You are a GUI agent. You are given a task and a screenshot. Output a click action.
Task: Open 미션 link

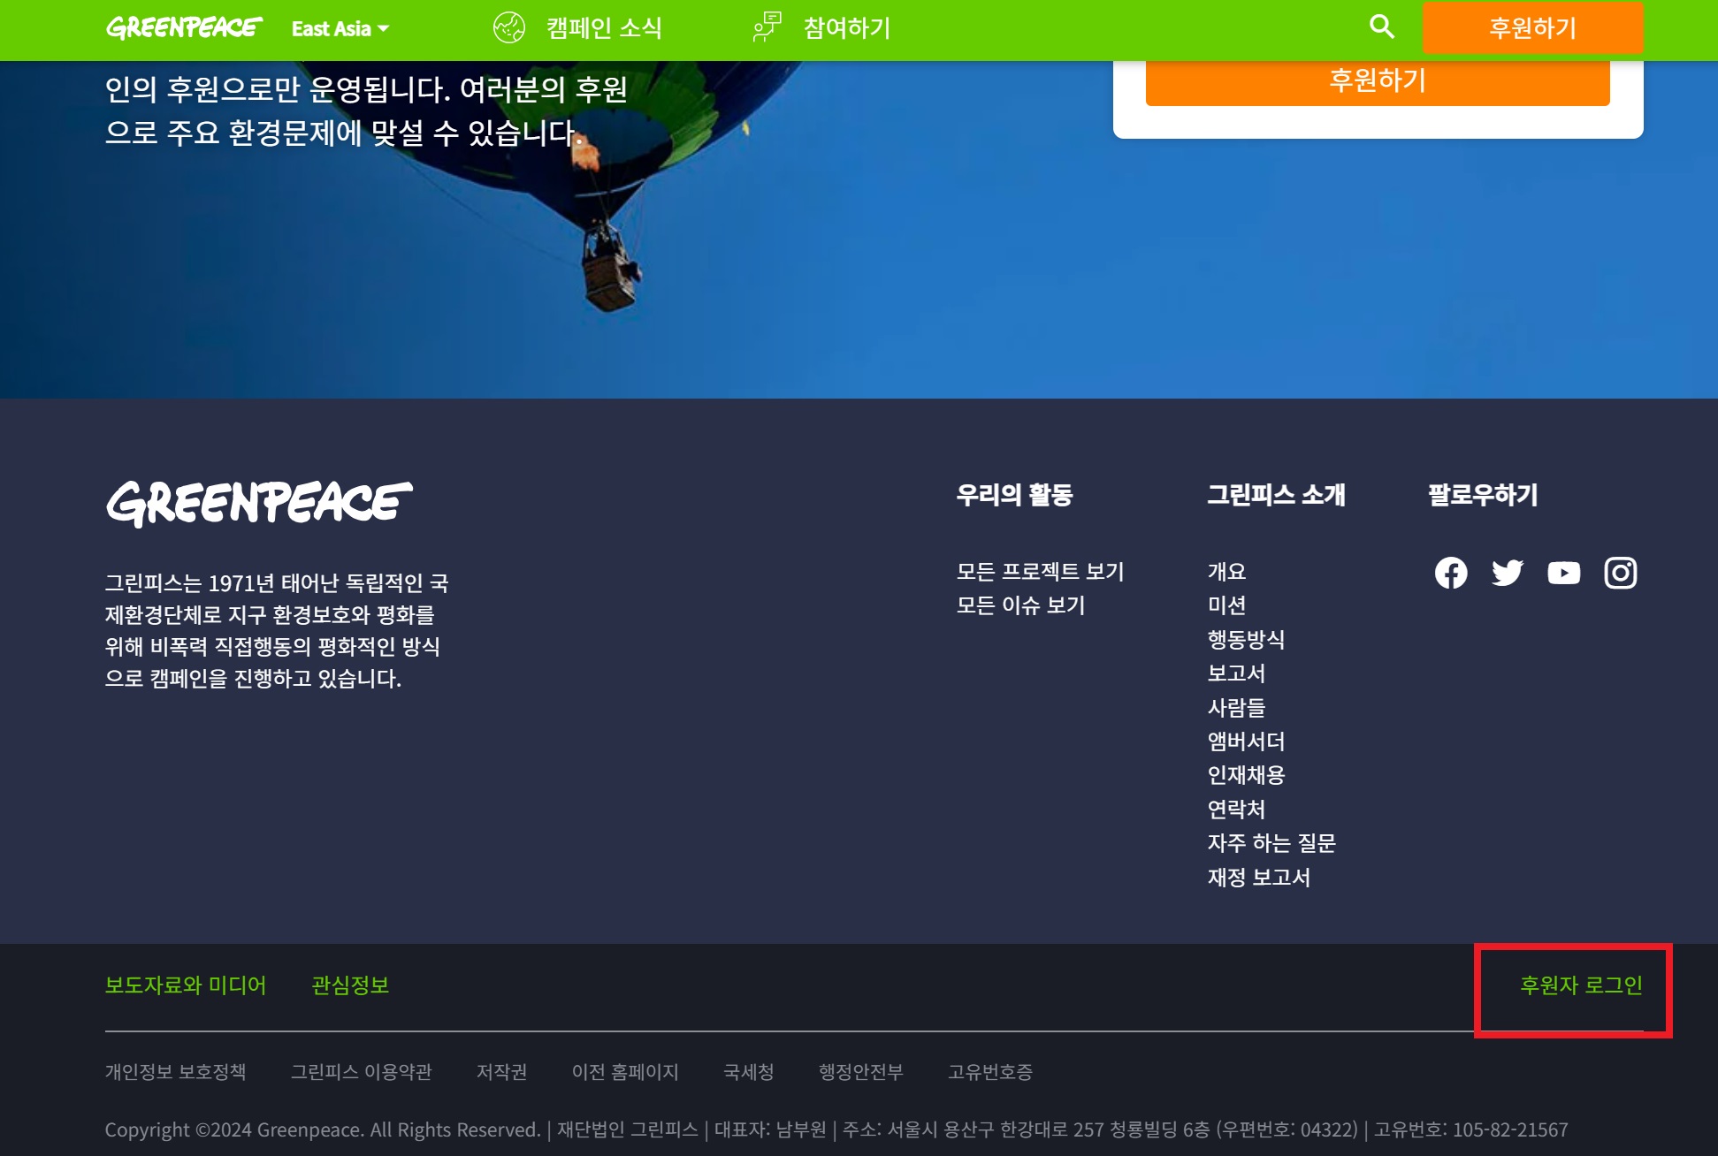(x=1226, y=605)
